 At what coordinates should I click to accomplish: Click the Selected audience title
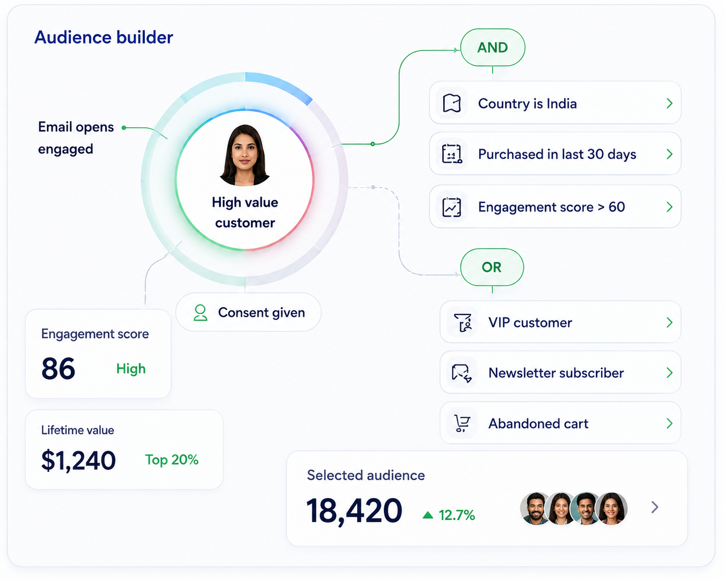coord(366,475)
